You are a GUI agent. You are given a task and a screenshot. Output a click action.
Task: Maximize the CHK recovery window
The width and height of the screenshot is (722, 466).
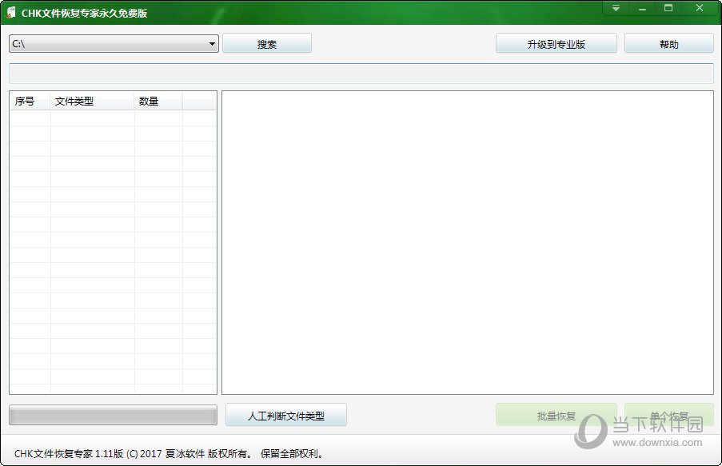click(668, 8)
